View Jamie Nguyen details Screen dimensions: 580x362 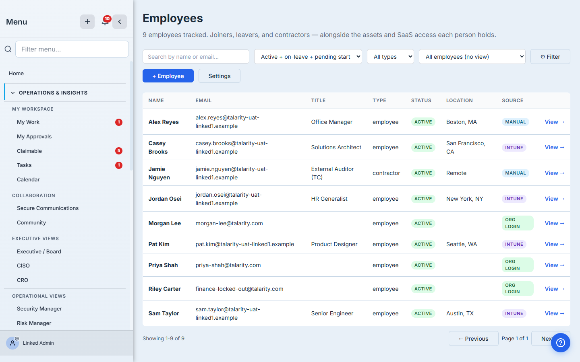pyautogui.click(x=555, y=173)
